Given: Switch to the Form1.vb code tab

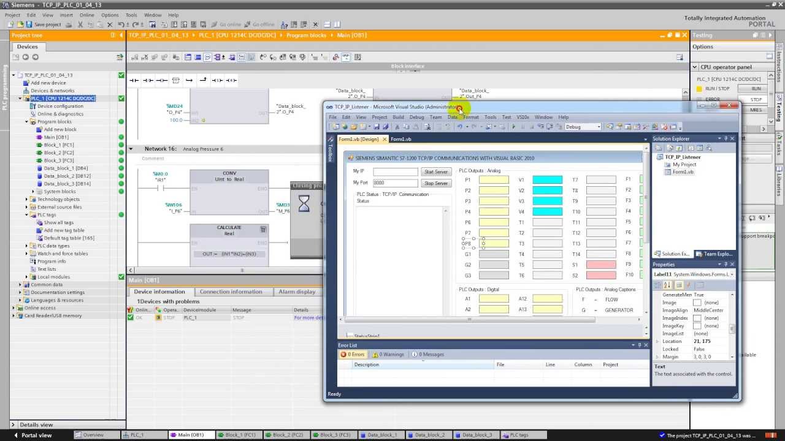Looking at the screenshot, I should (x=401, y=139).
